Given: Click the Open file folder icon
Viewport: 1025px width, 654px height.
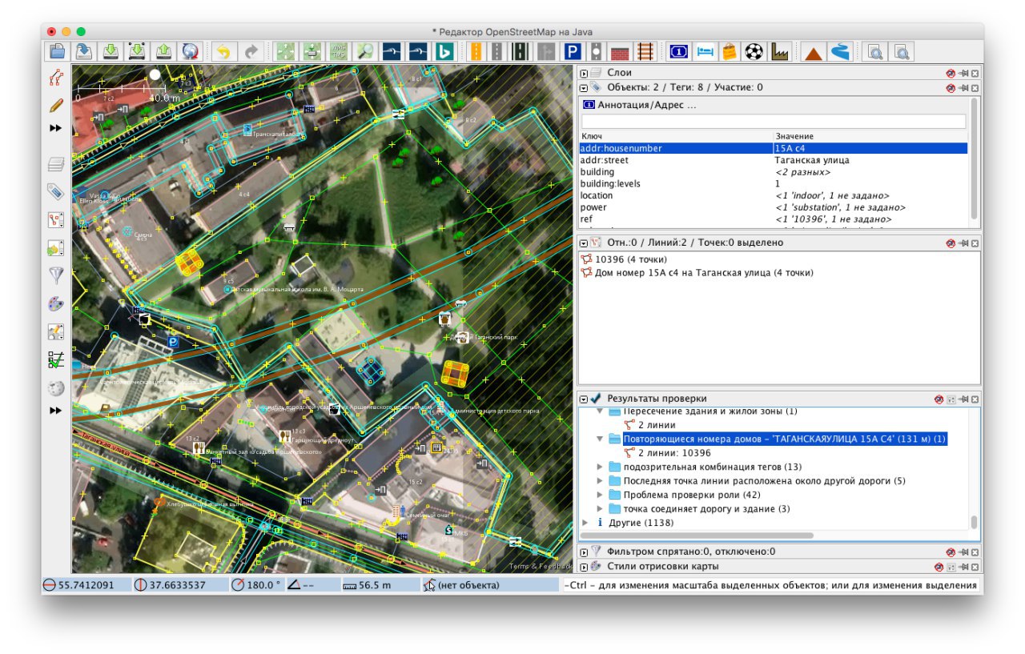Looking at the screenshot, I should [x=58, y=52].
